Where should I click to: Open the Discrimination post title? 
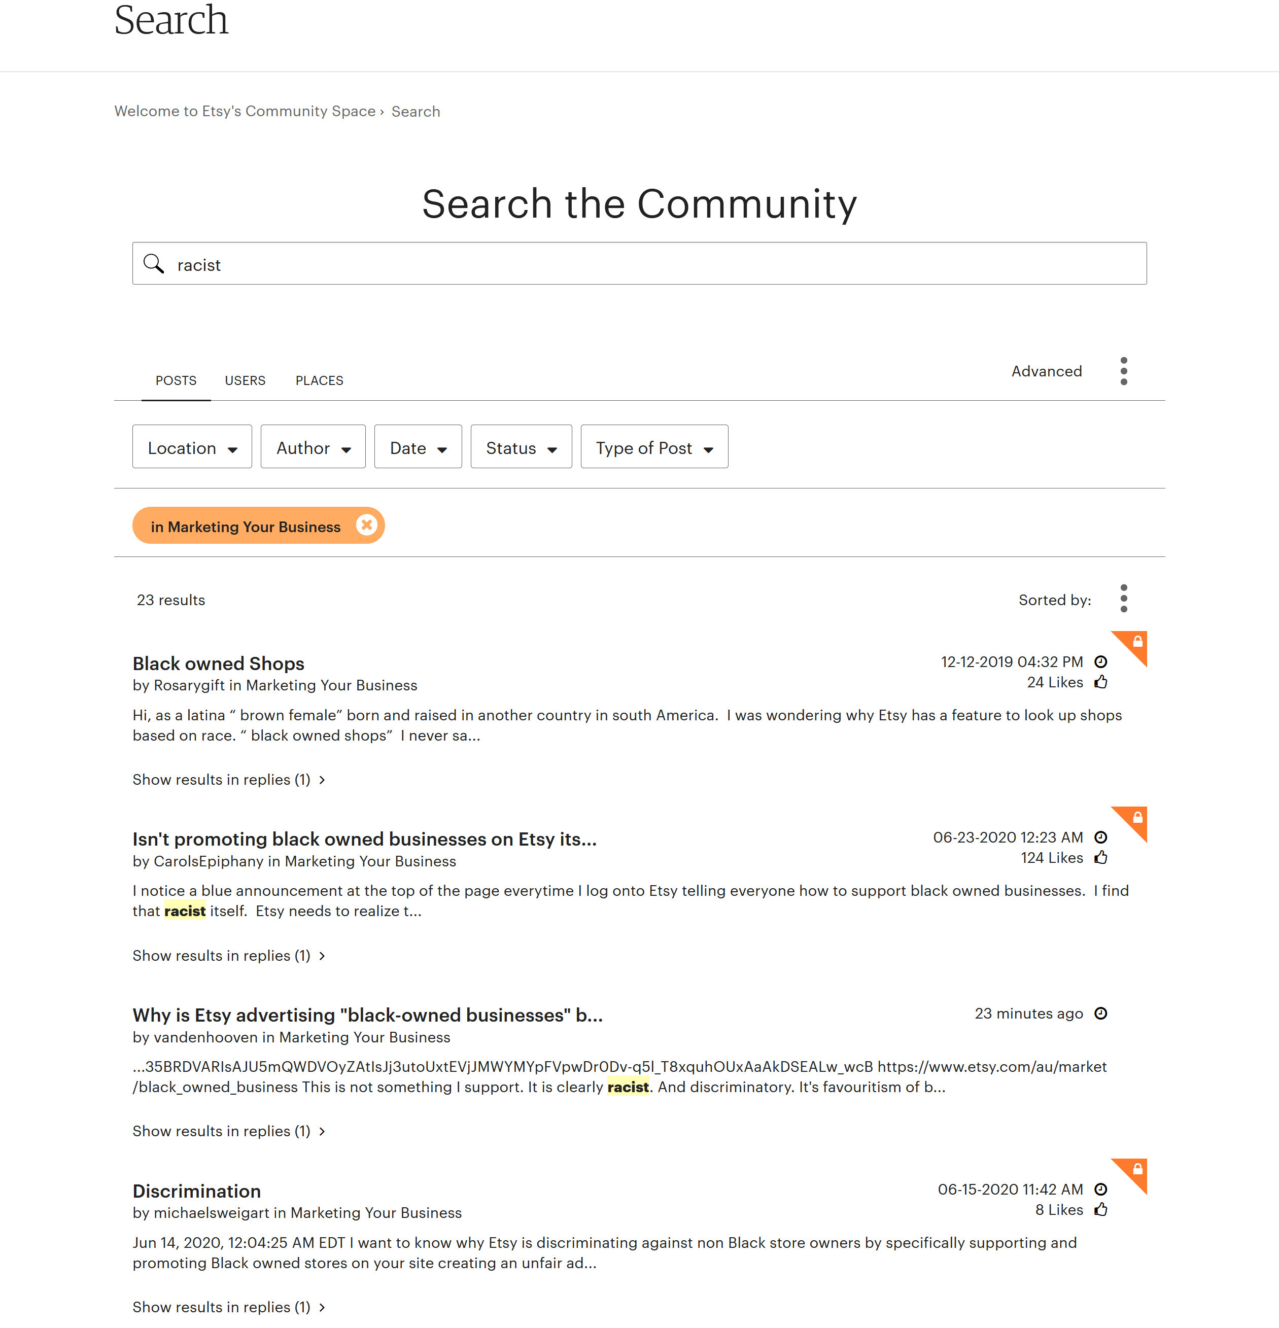point(196,1191)
